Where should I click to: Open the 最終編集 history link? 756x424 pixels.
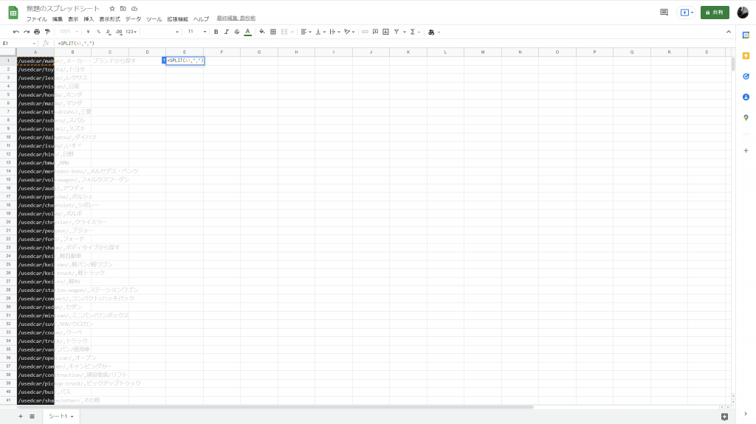pos(236,18)
